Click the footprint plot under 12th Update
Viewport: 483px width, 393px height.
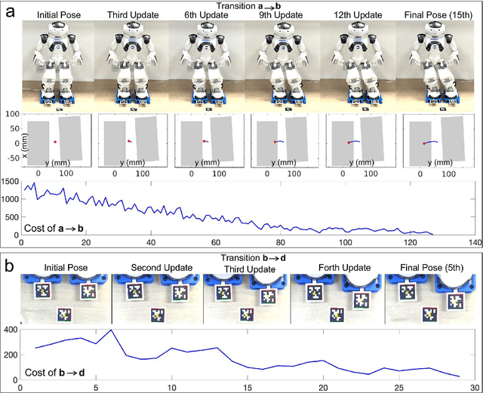point(361,140)
